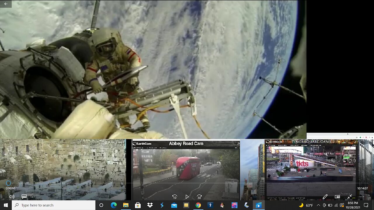Play the video

[187, 197]
